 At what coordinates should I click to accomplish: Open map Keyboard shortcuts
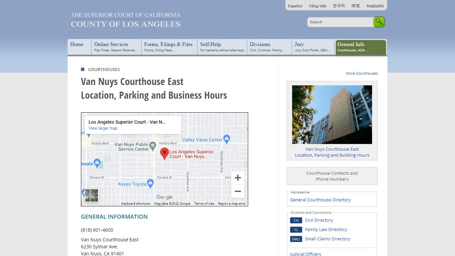136,204
